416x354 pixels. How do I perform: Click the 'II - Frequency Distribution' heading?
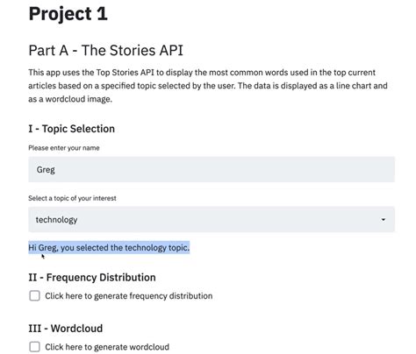coord(92,278)
